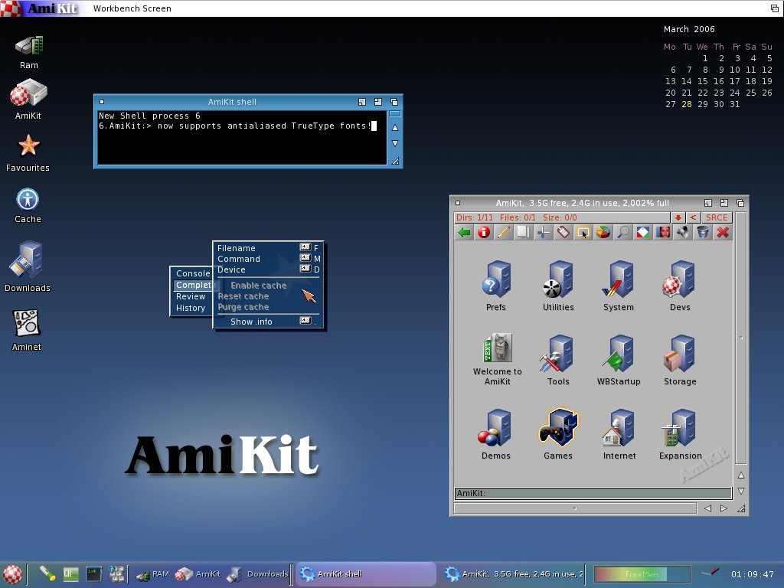Screen dimensions: 784x588
Task: Click the speaker sound toolbar icon
Action: 682,232
